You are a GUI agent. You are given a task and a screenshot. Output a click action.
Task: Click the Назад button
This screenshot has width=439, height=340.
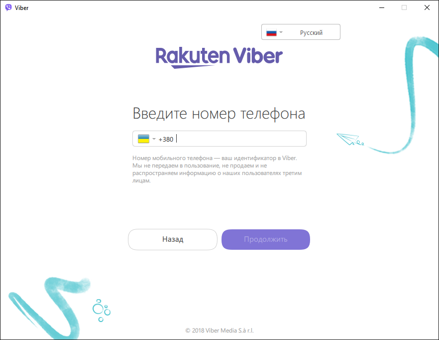click(173, 239)
